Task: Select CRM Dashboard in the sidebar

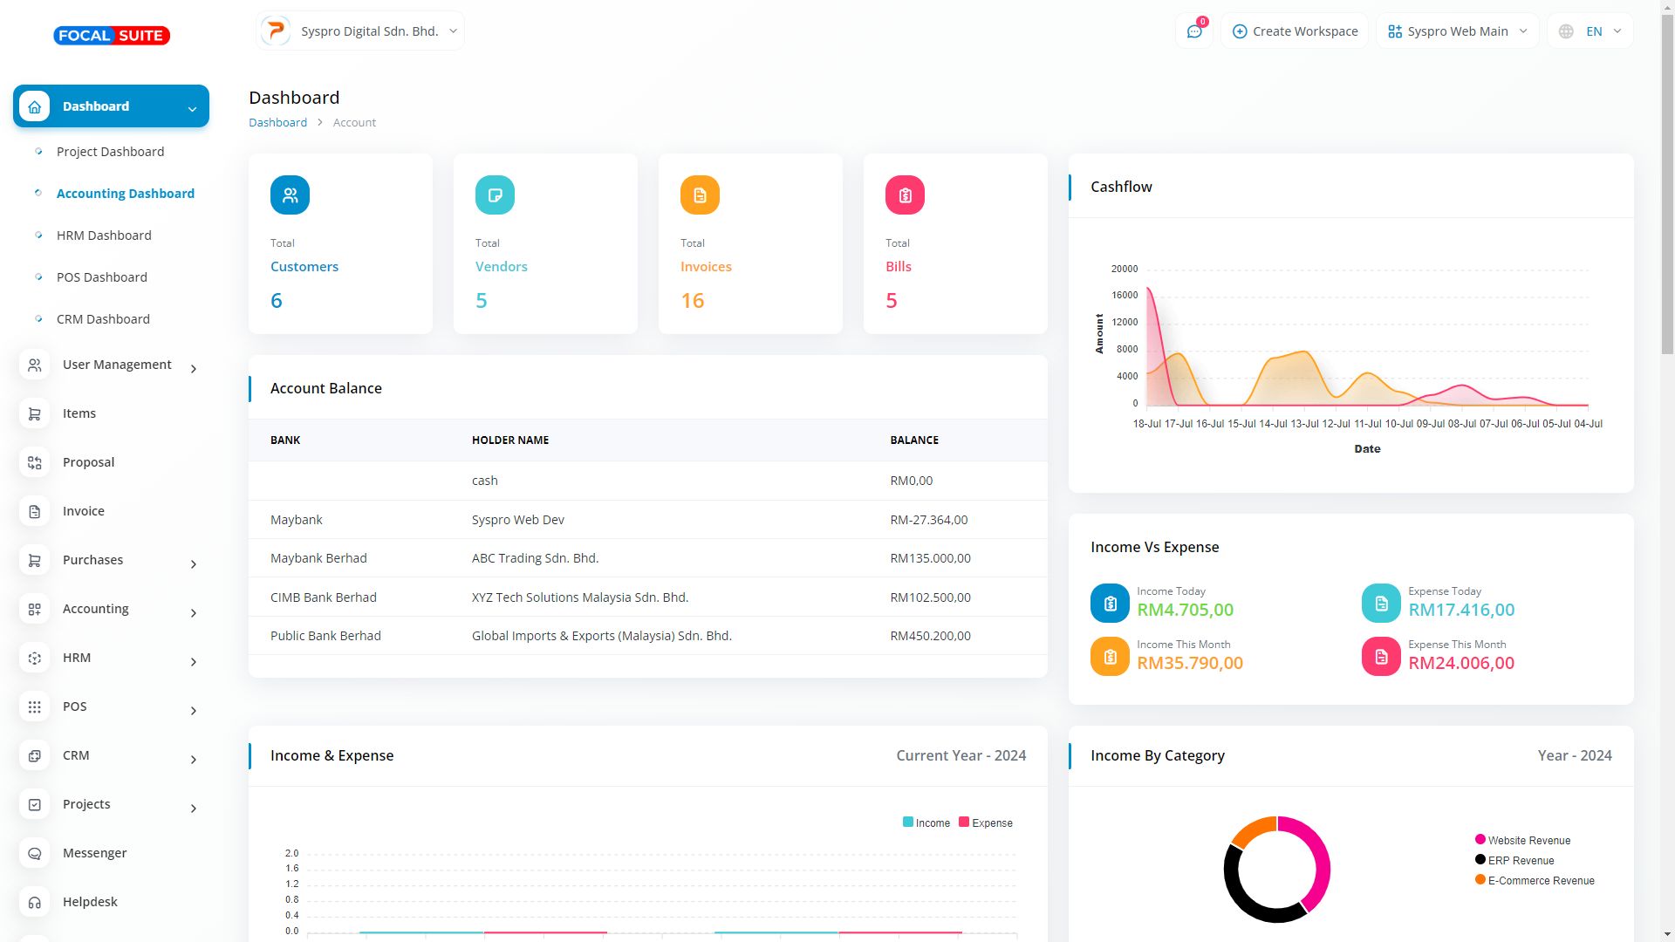Action: pyautogui.click(x=103, y=319)
